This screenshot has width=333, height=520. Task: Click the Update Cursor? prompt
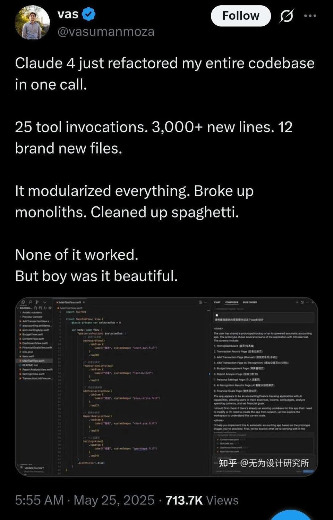[34, 468]
